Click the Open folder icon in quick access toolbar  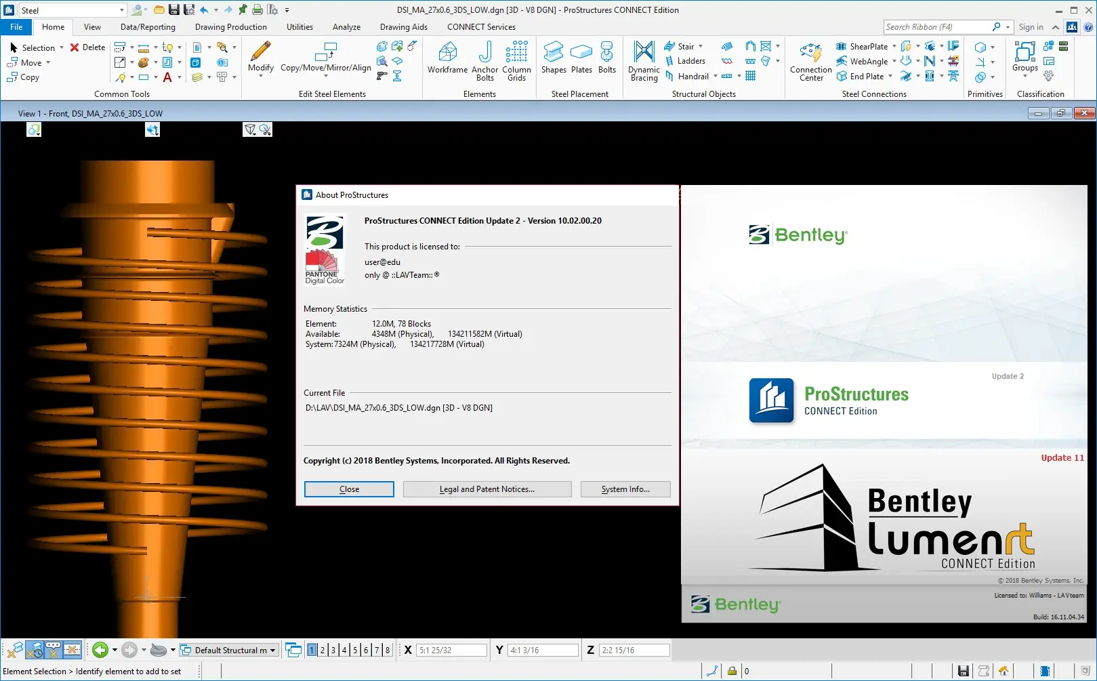tap(159, 9)
